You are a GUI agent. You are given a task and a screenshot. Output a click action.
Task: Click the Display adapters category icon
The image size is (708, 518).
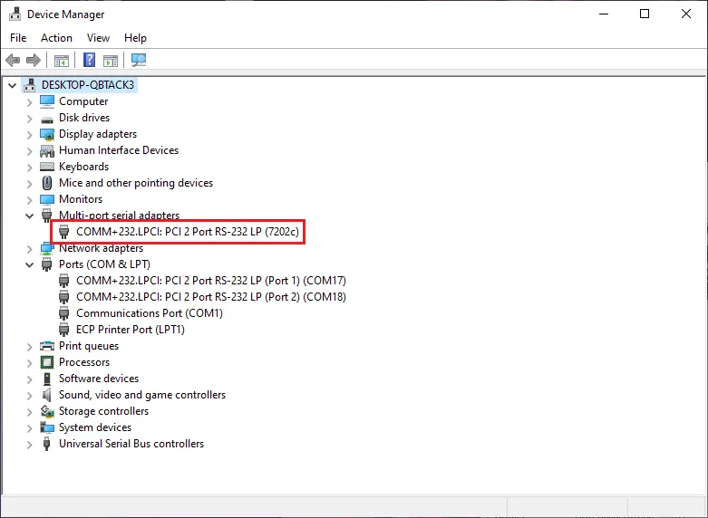[47, 134]
